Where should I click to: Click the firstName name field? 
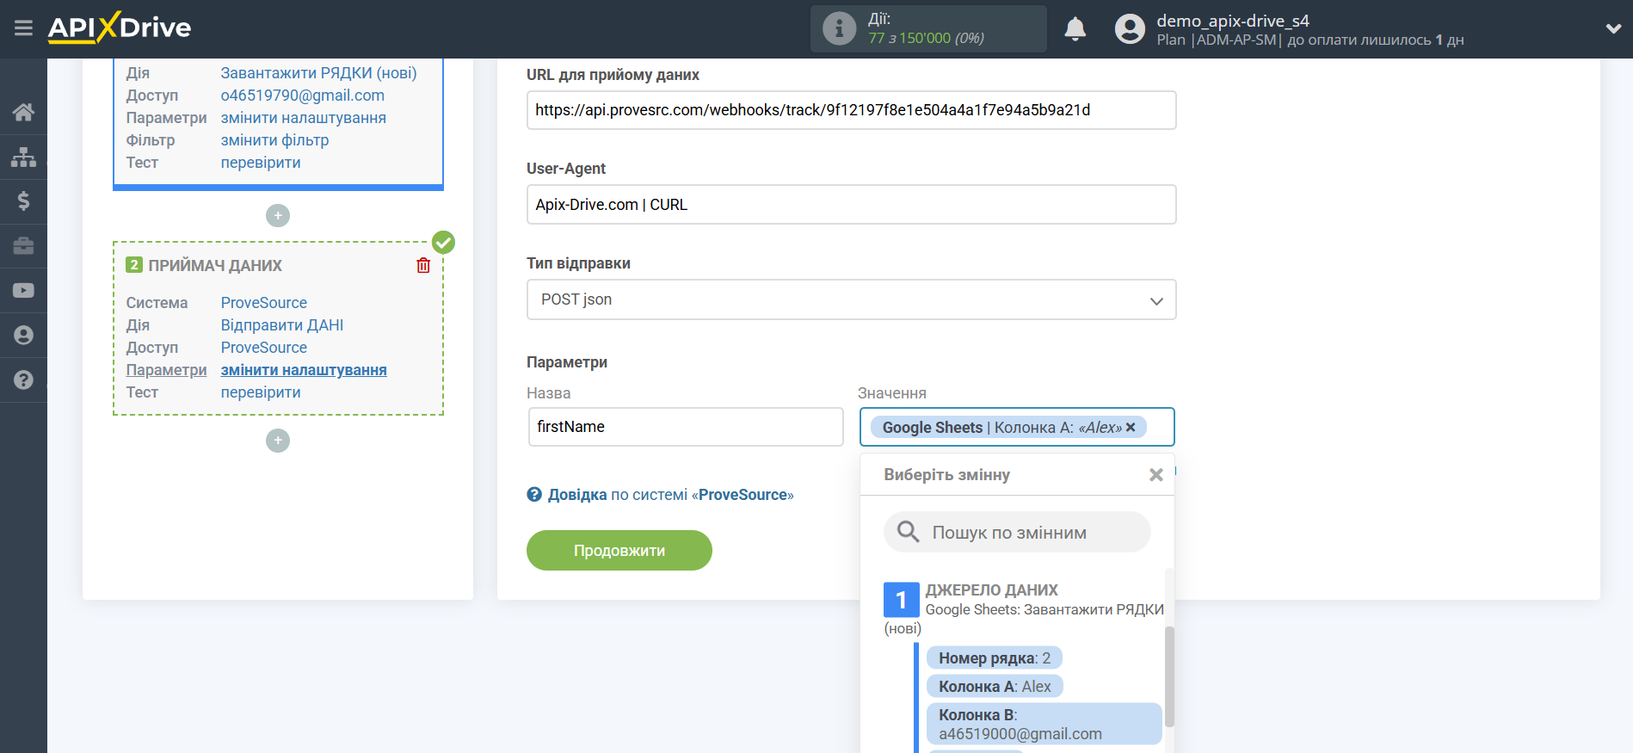pyautogui.click(x=686, y=427)
